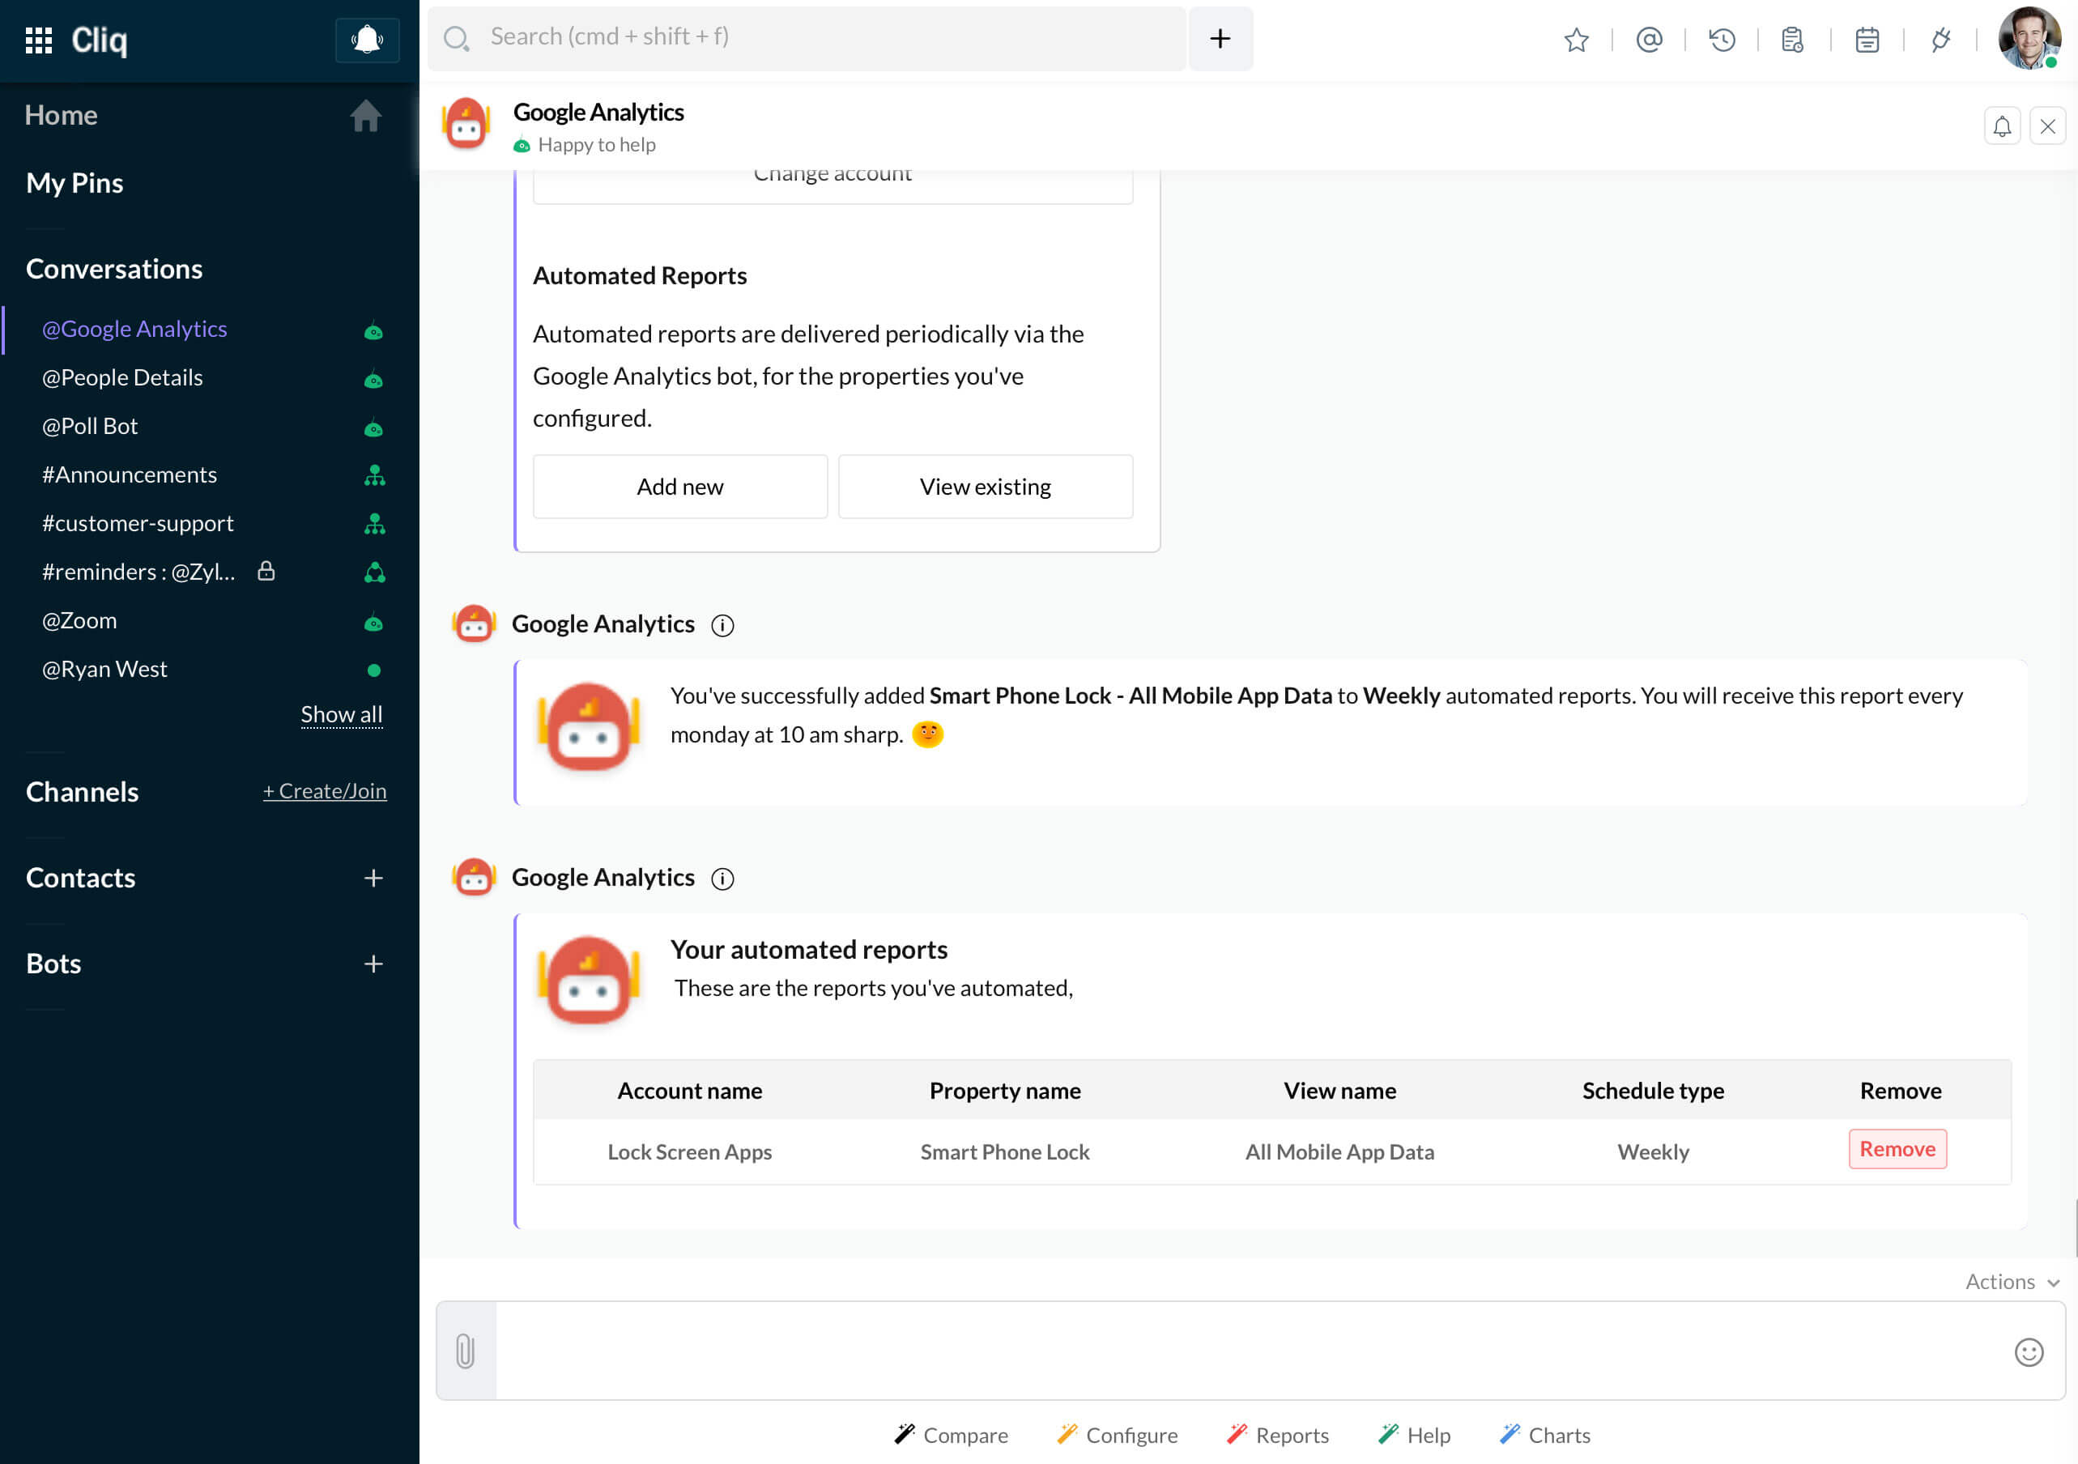Close the Google Analytics chat
The height and width of the screenshot is (1464, 2078).
pos(2047,126)
